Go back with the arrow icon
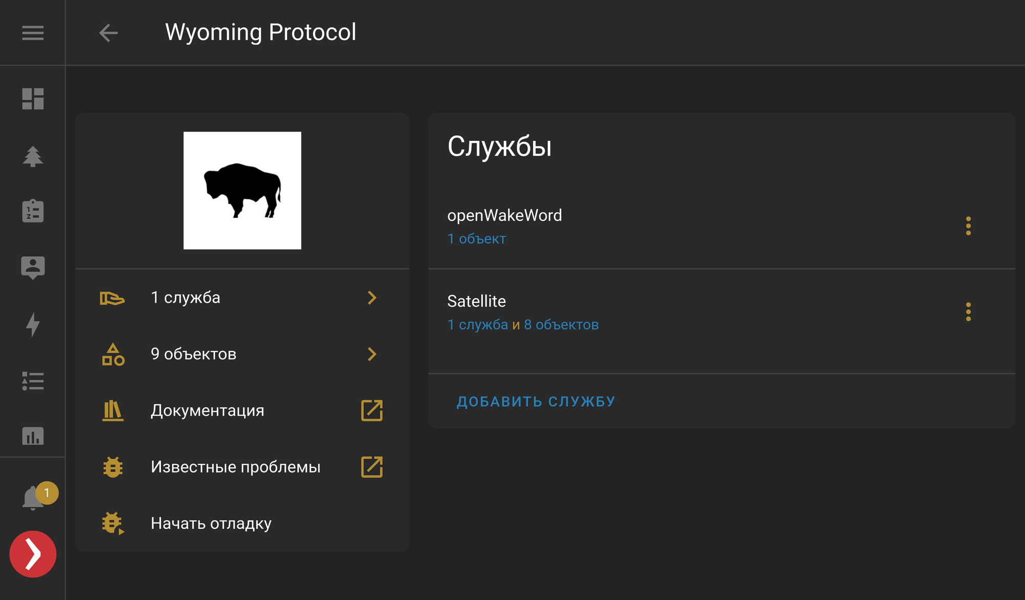This screenshot has height=600, width=1025. click(x=108, y=33)
